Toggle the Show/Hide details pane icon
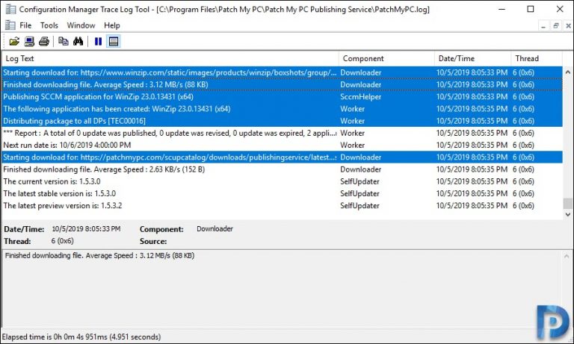Image resolution: width=574 pixels, height=344 pixels. [114, 41]
